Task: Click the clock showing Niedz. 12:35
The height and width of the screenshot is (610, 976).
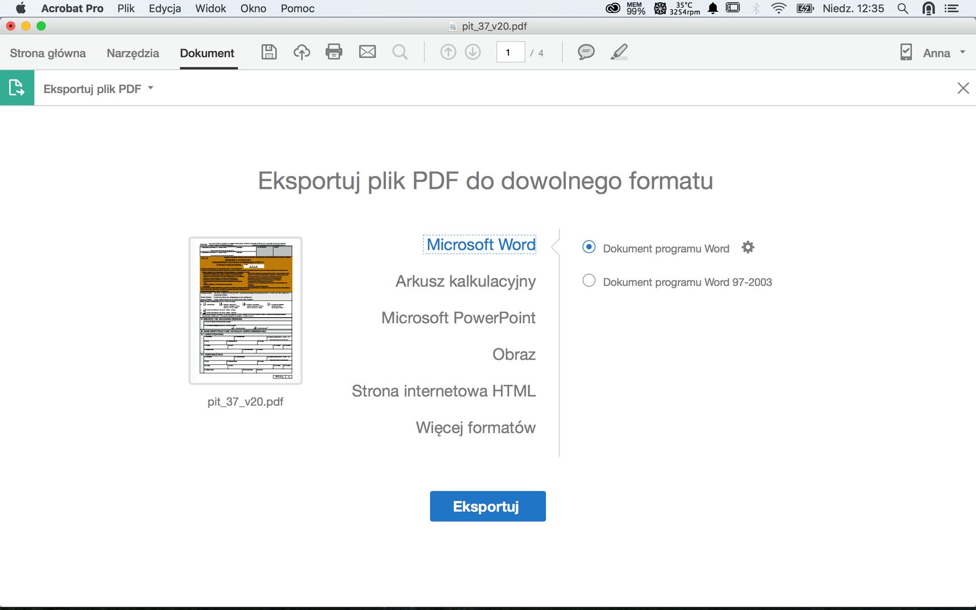Action: (853, 9)
